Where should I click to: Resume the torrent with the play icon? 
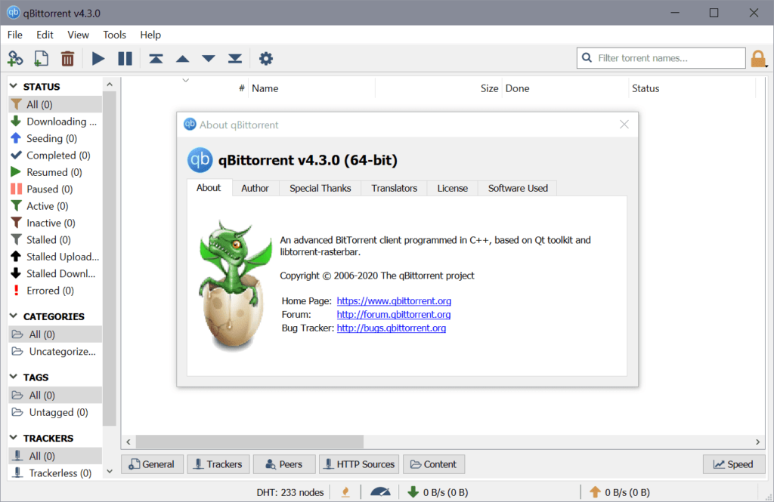point(98,58)
